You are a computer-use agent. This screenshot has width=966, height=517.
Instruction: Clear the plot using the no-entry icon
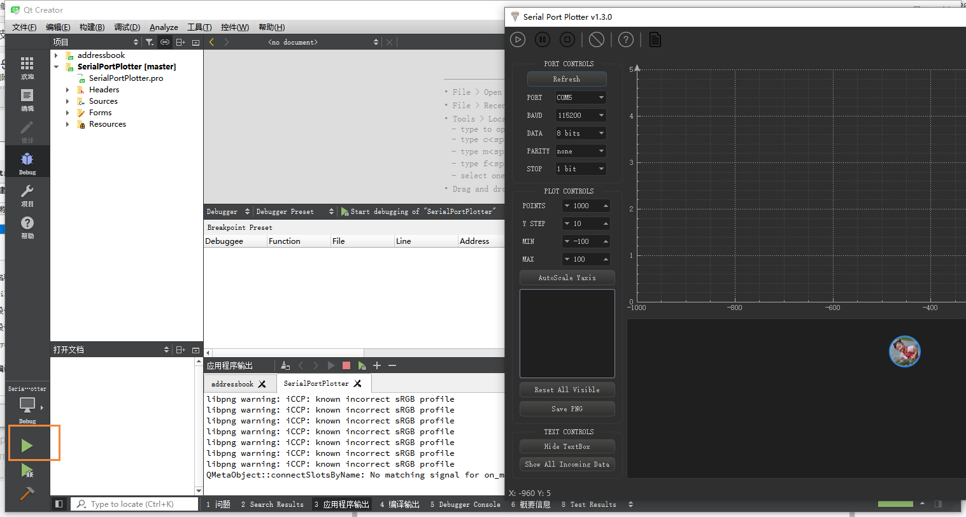tap(596, 39)
